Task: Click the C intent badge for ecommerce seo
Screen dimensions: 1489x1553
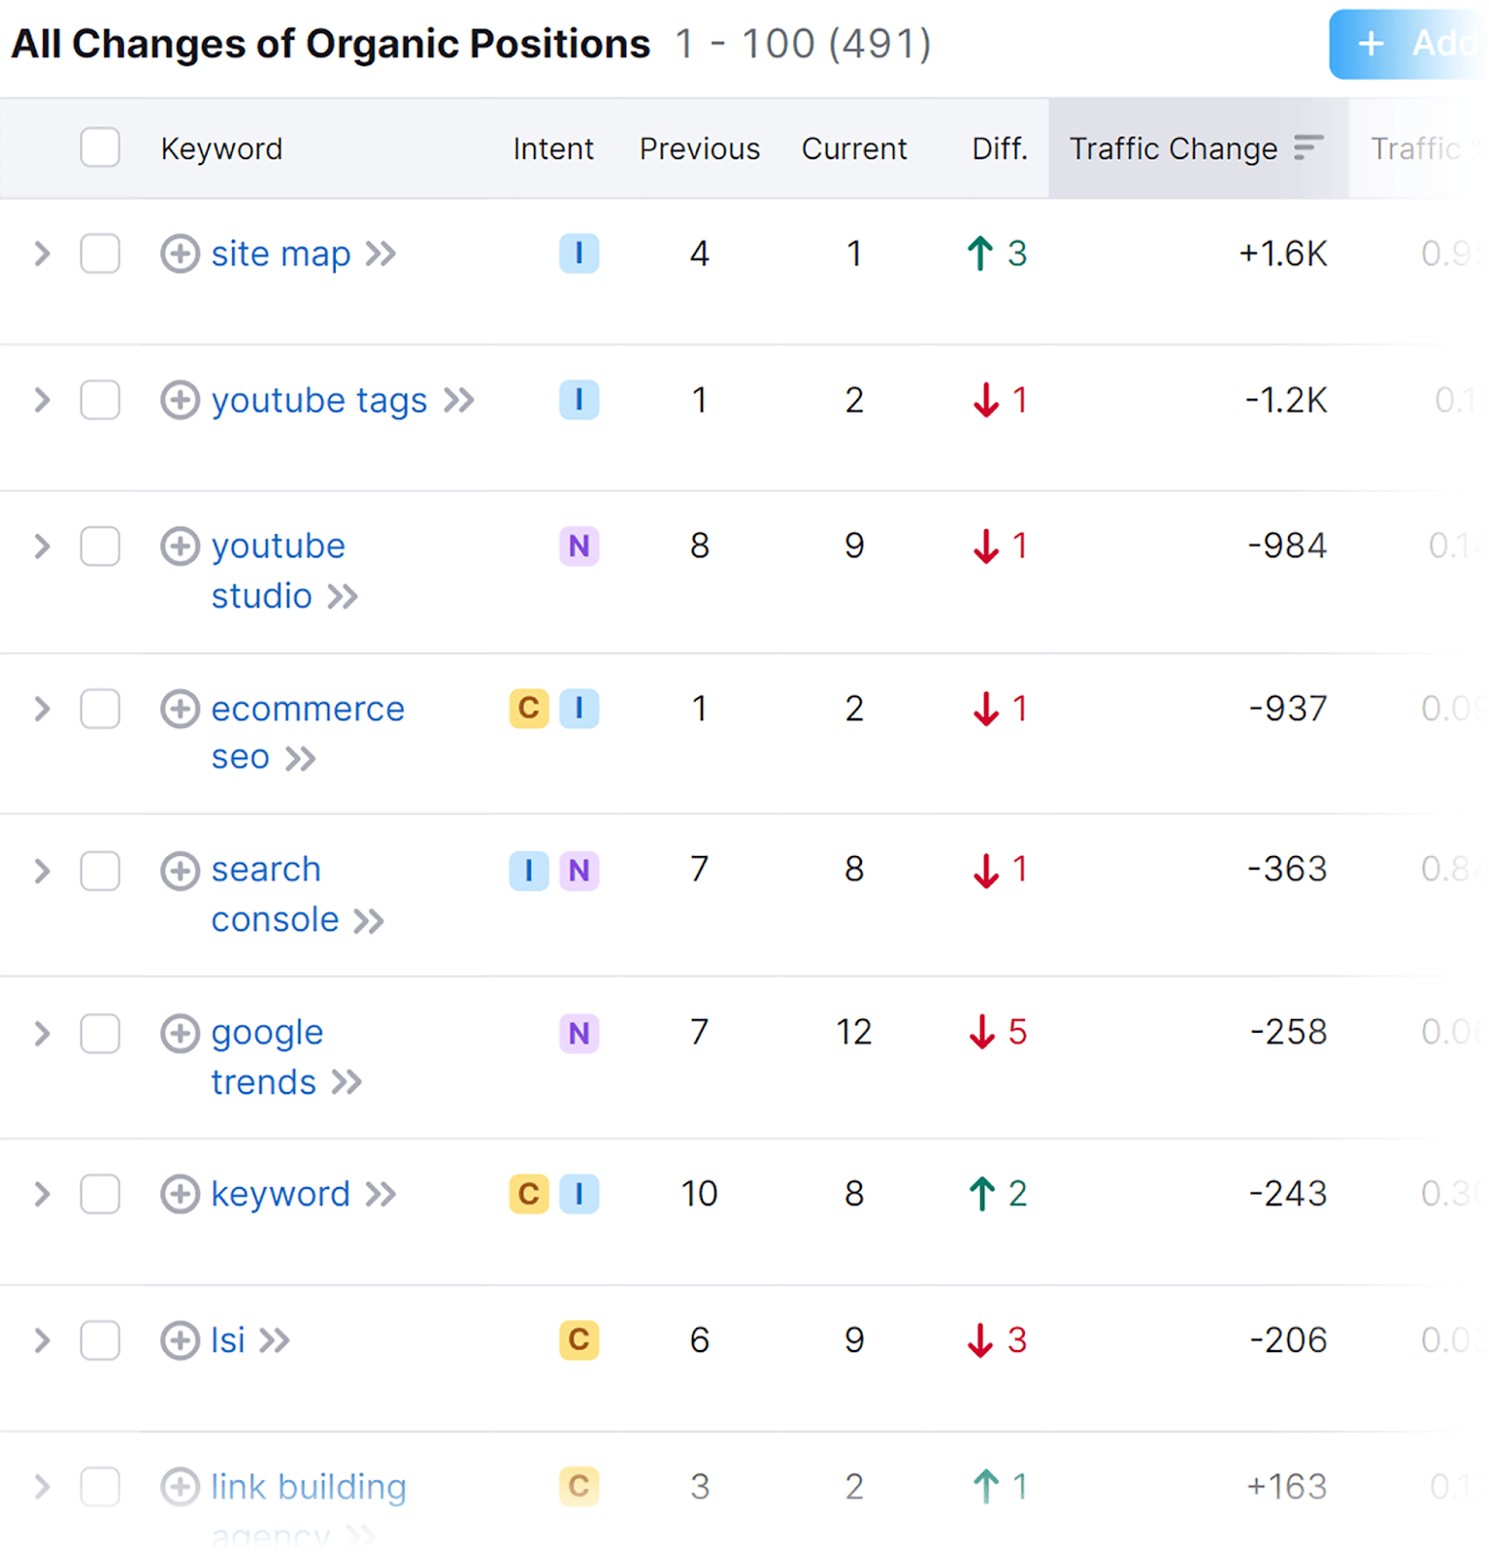Action: pos(529,709)
